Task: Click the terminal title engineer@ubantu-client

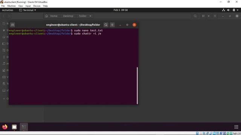Action: (x=73, y=25)
